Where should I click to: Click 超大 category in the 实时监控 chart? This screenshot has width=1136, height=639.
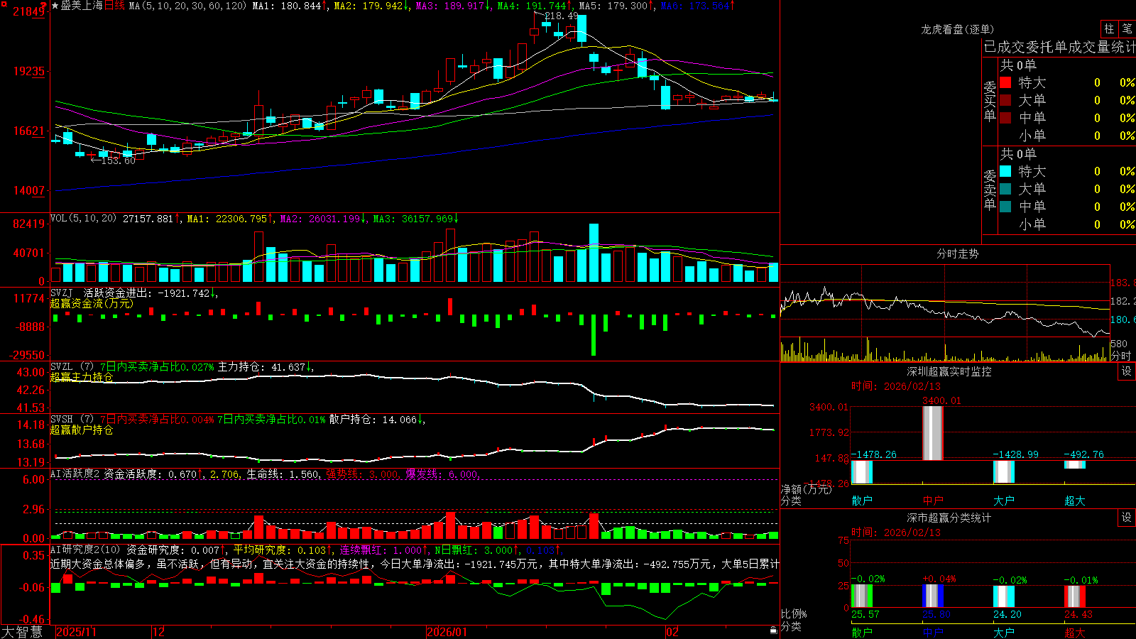[x=1075, y=500]
